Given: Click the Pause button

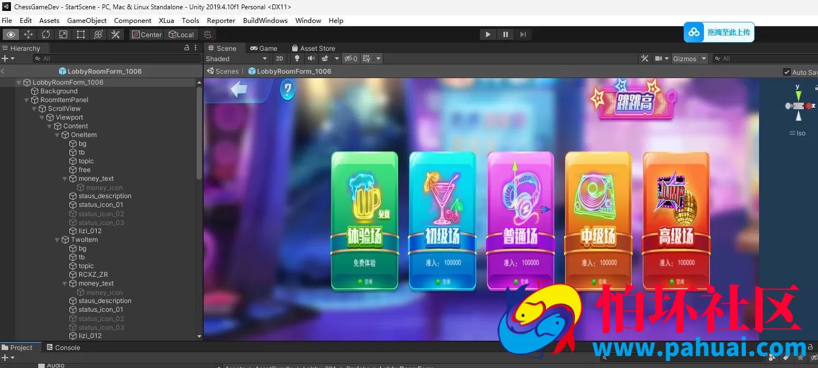Looking at the screenshot, I should pyautogui.click(x=506, y=34).
